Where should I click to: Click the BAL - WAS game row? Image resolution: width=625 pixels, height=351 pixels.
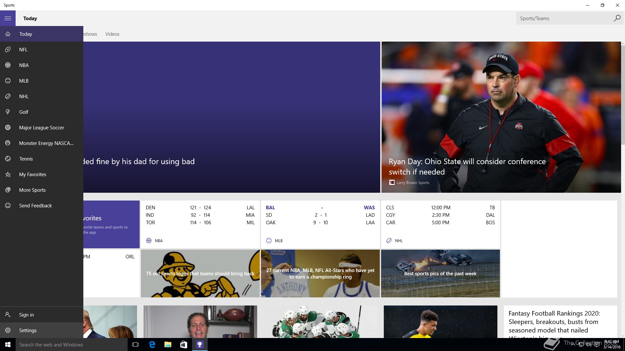coord(320,207)
